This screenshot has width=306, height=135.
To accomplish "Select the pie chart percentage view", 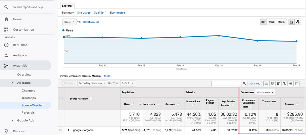I will tap(272, 83).
